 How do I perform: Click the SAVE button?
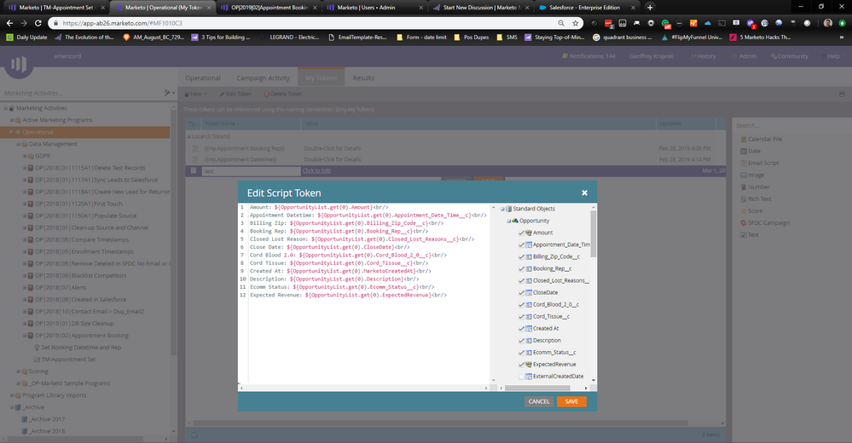tap(571, 401)
